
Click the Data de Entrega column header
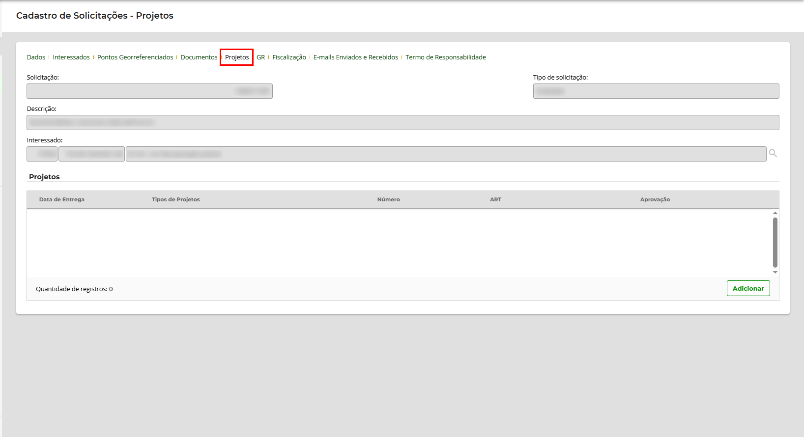[x=62, y=200]
